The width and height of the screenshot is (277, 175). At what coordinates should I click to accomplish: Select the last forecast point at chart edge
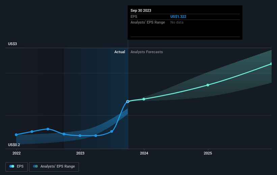click(271, 64)
